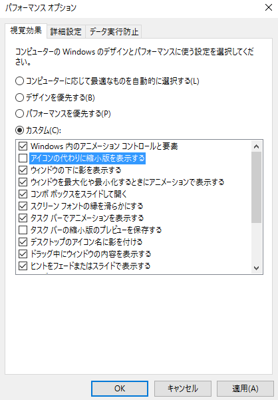Image resolution: width=278 pixels, height=400 pixels.
Task: Switch to the 詳細設定 tab
Action: 66,32
